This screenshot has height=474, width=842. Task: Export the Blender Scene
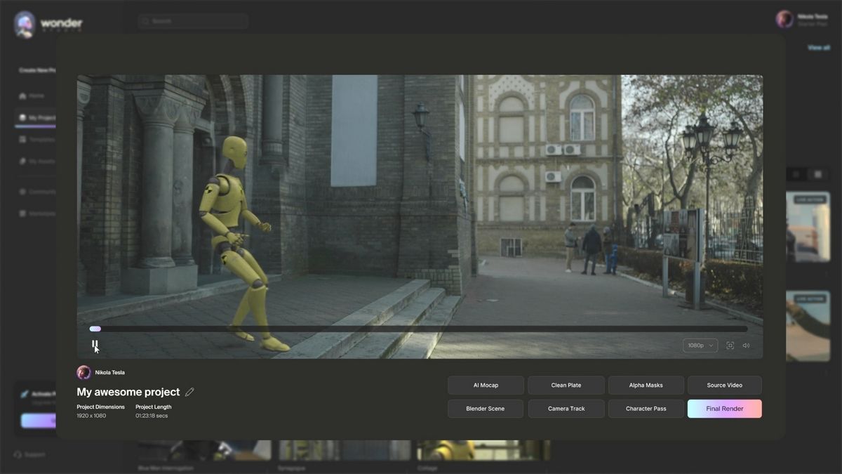pyautogui.click(x=486, y=409)
